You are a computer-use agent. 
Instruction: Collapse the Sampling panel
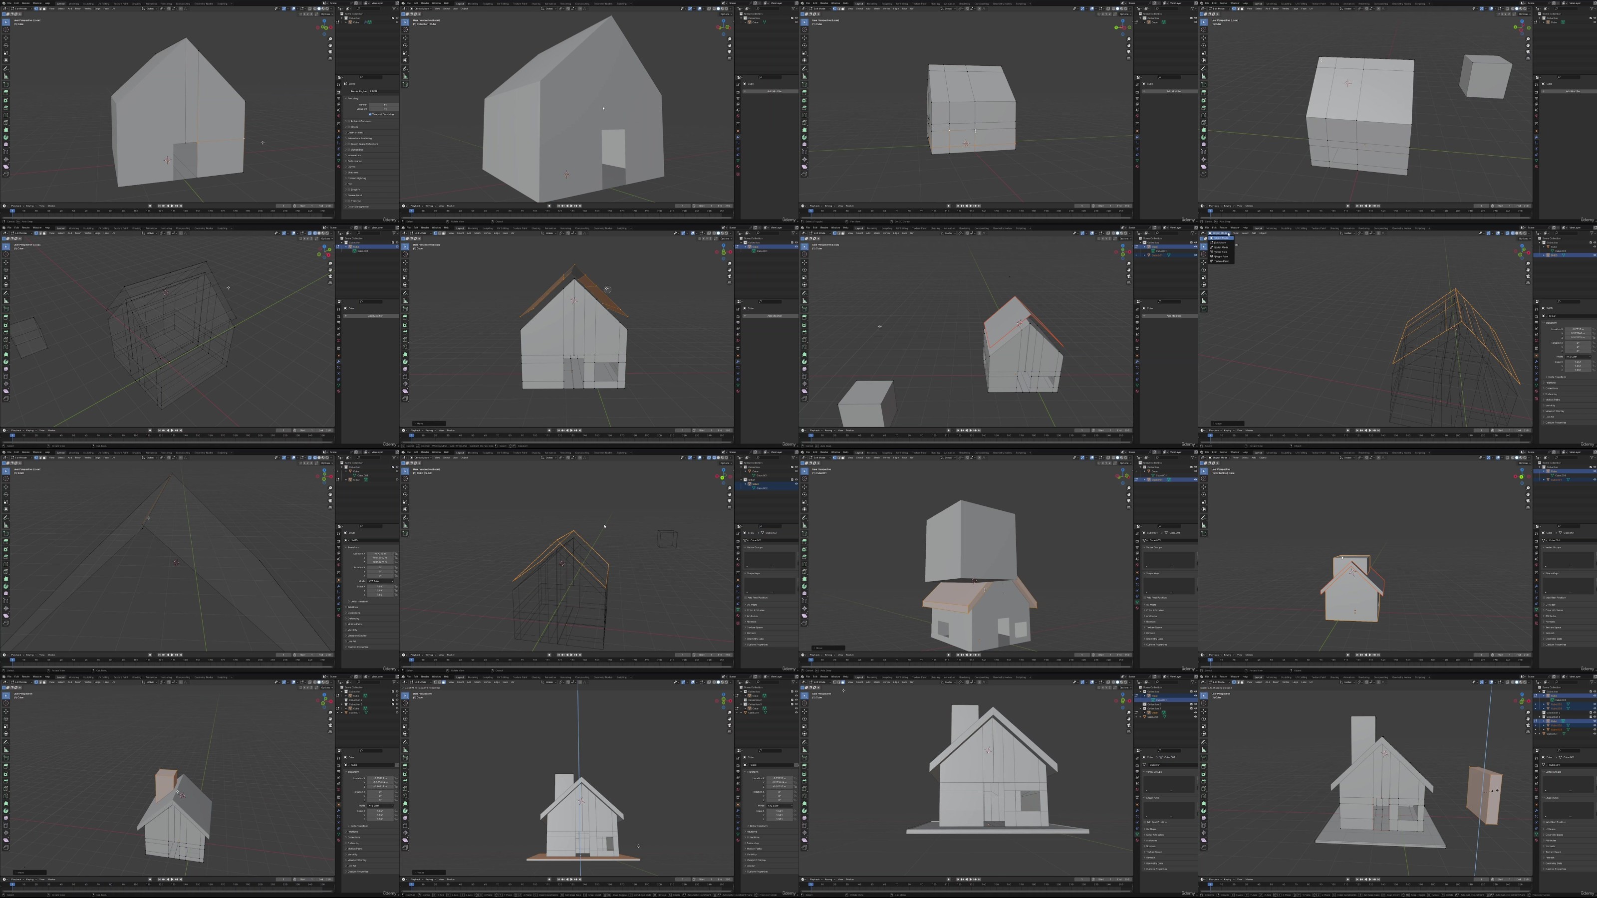click(x=372, y=99)
